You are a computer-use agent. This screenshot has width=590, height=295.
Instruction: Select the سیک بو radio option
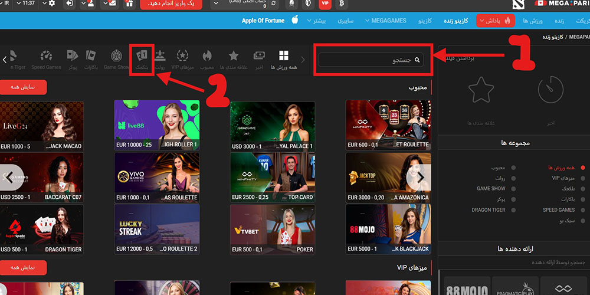click(583, 221)
